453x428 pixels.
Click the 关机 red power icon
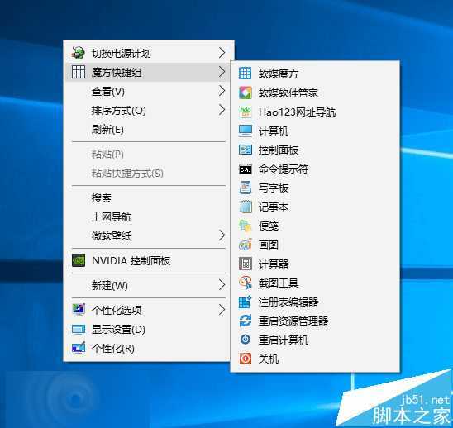tap(245, 359)
